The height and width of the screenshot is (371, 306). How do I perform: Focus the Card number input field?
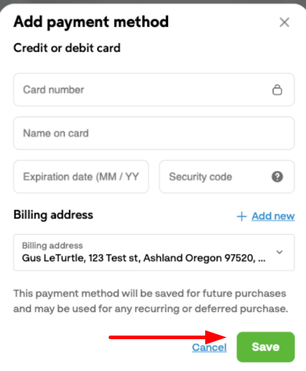coord(154,89)
